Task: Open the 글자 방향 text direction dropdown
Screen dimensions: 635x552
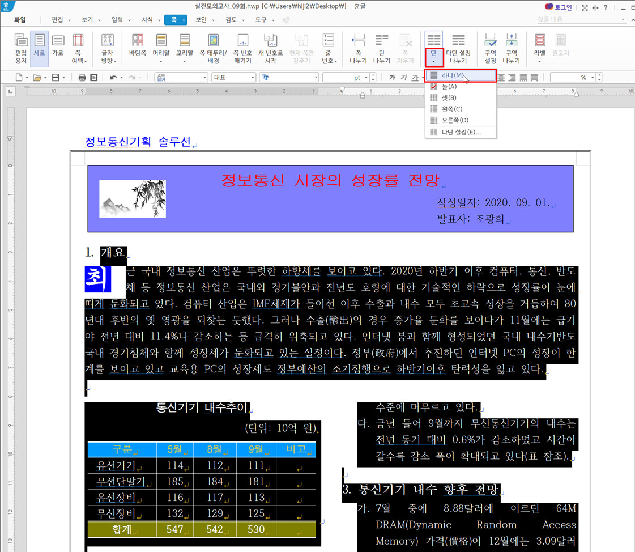Action: click(x=108, y=49)
